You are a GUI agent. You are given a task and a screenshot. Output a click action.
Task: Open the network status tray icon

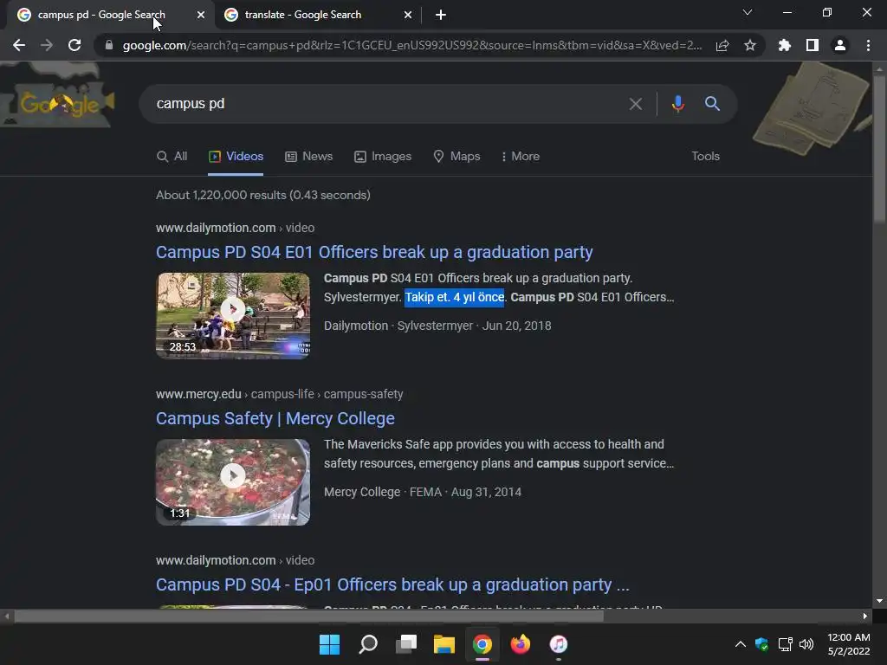[x=785, y=644]
